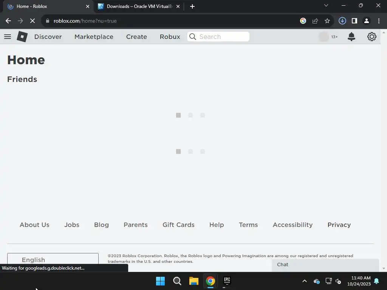The height and width of the screenshot is (290, 387).
Task: Open the Marketplace page
Action: pos(94,37)
